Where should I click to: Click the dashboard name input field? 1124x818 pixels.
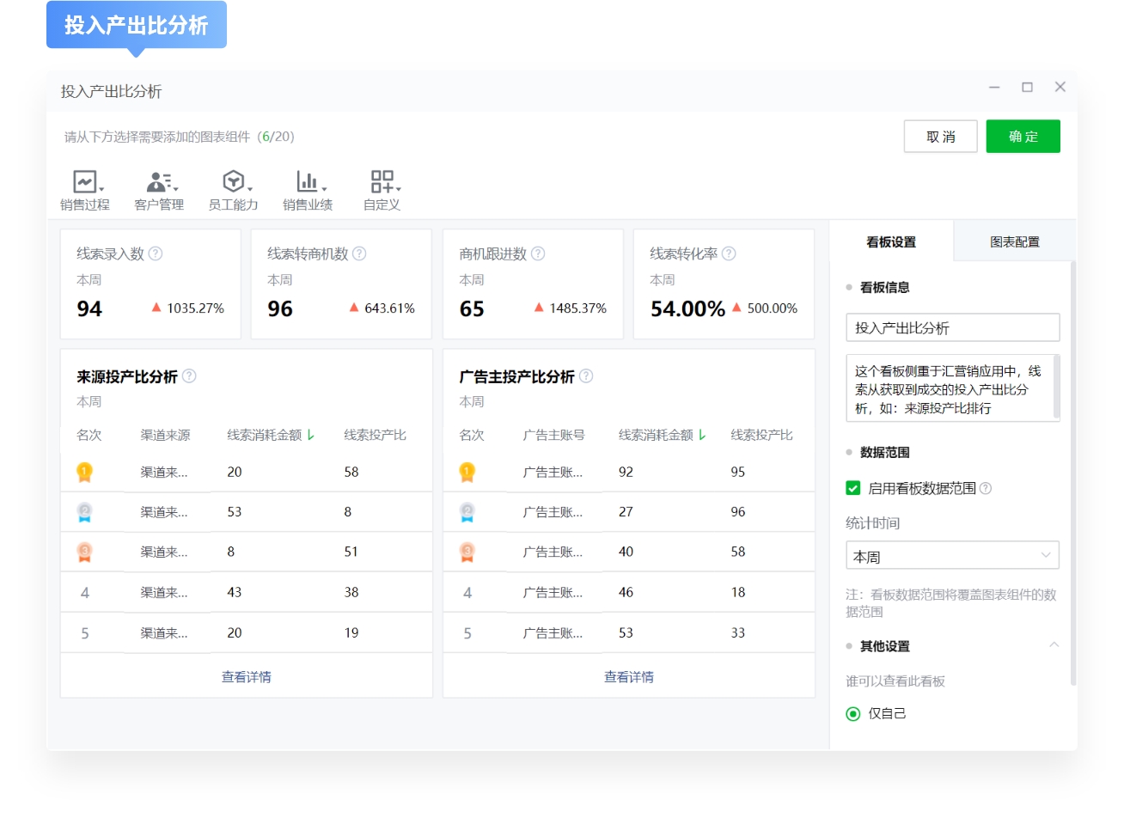952,327
